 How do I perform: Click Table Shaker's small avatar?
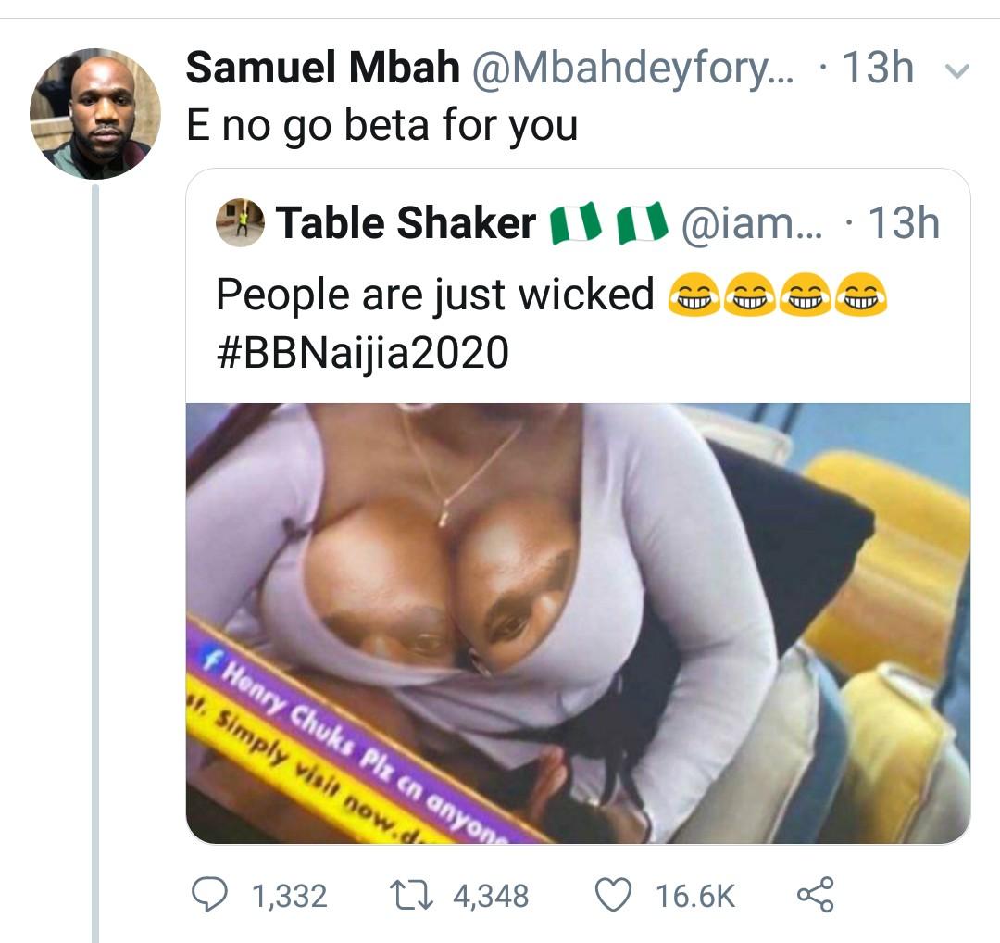point(240,224)
